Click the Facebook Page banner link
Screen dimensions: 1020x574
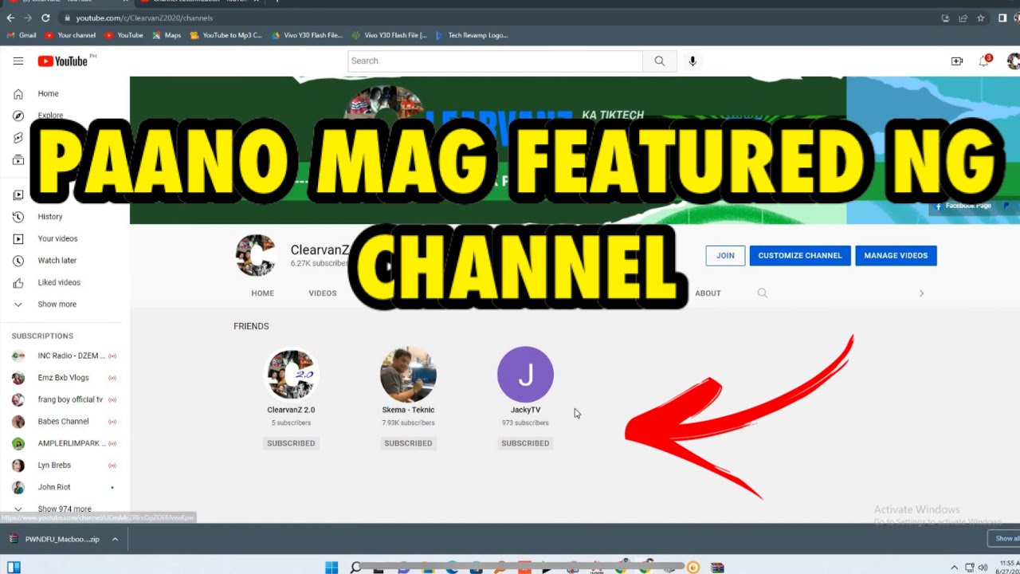click(x=963, y=206)
